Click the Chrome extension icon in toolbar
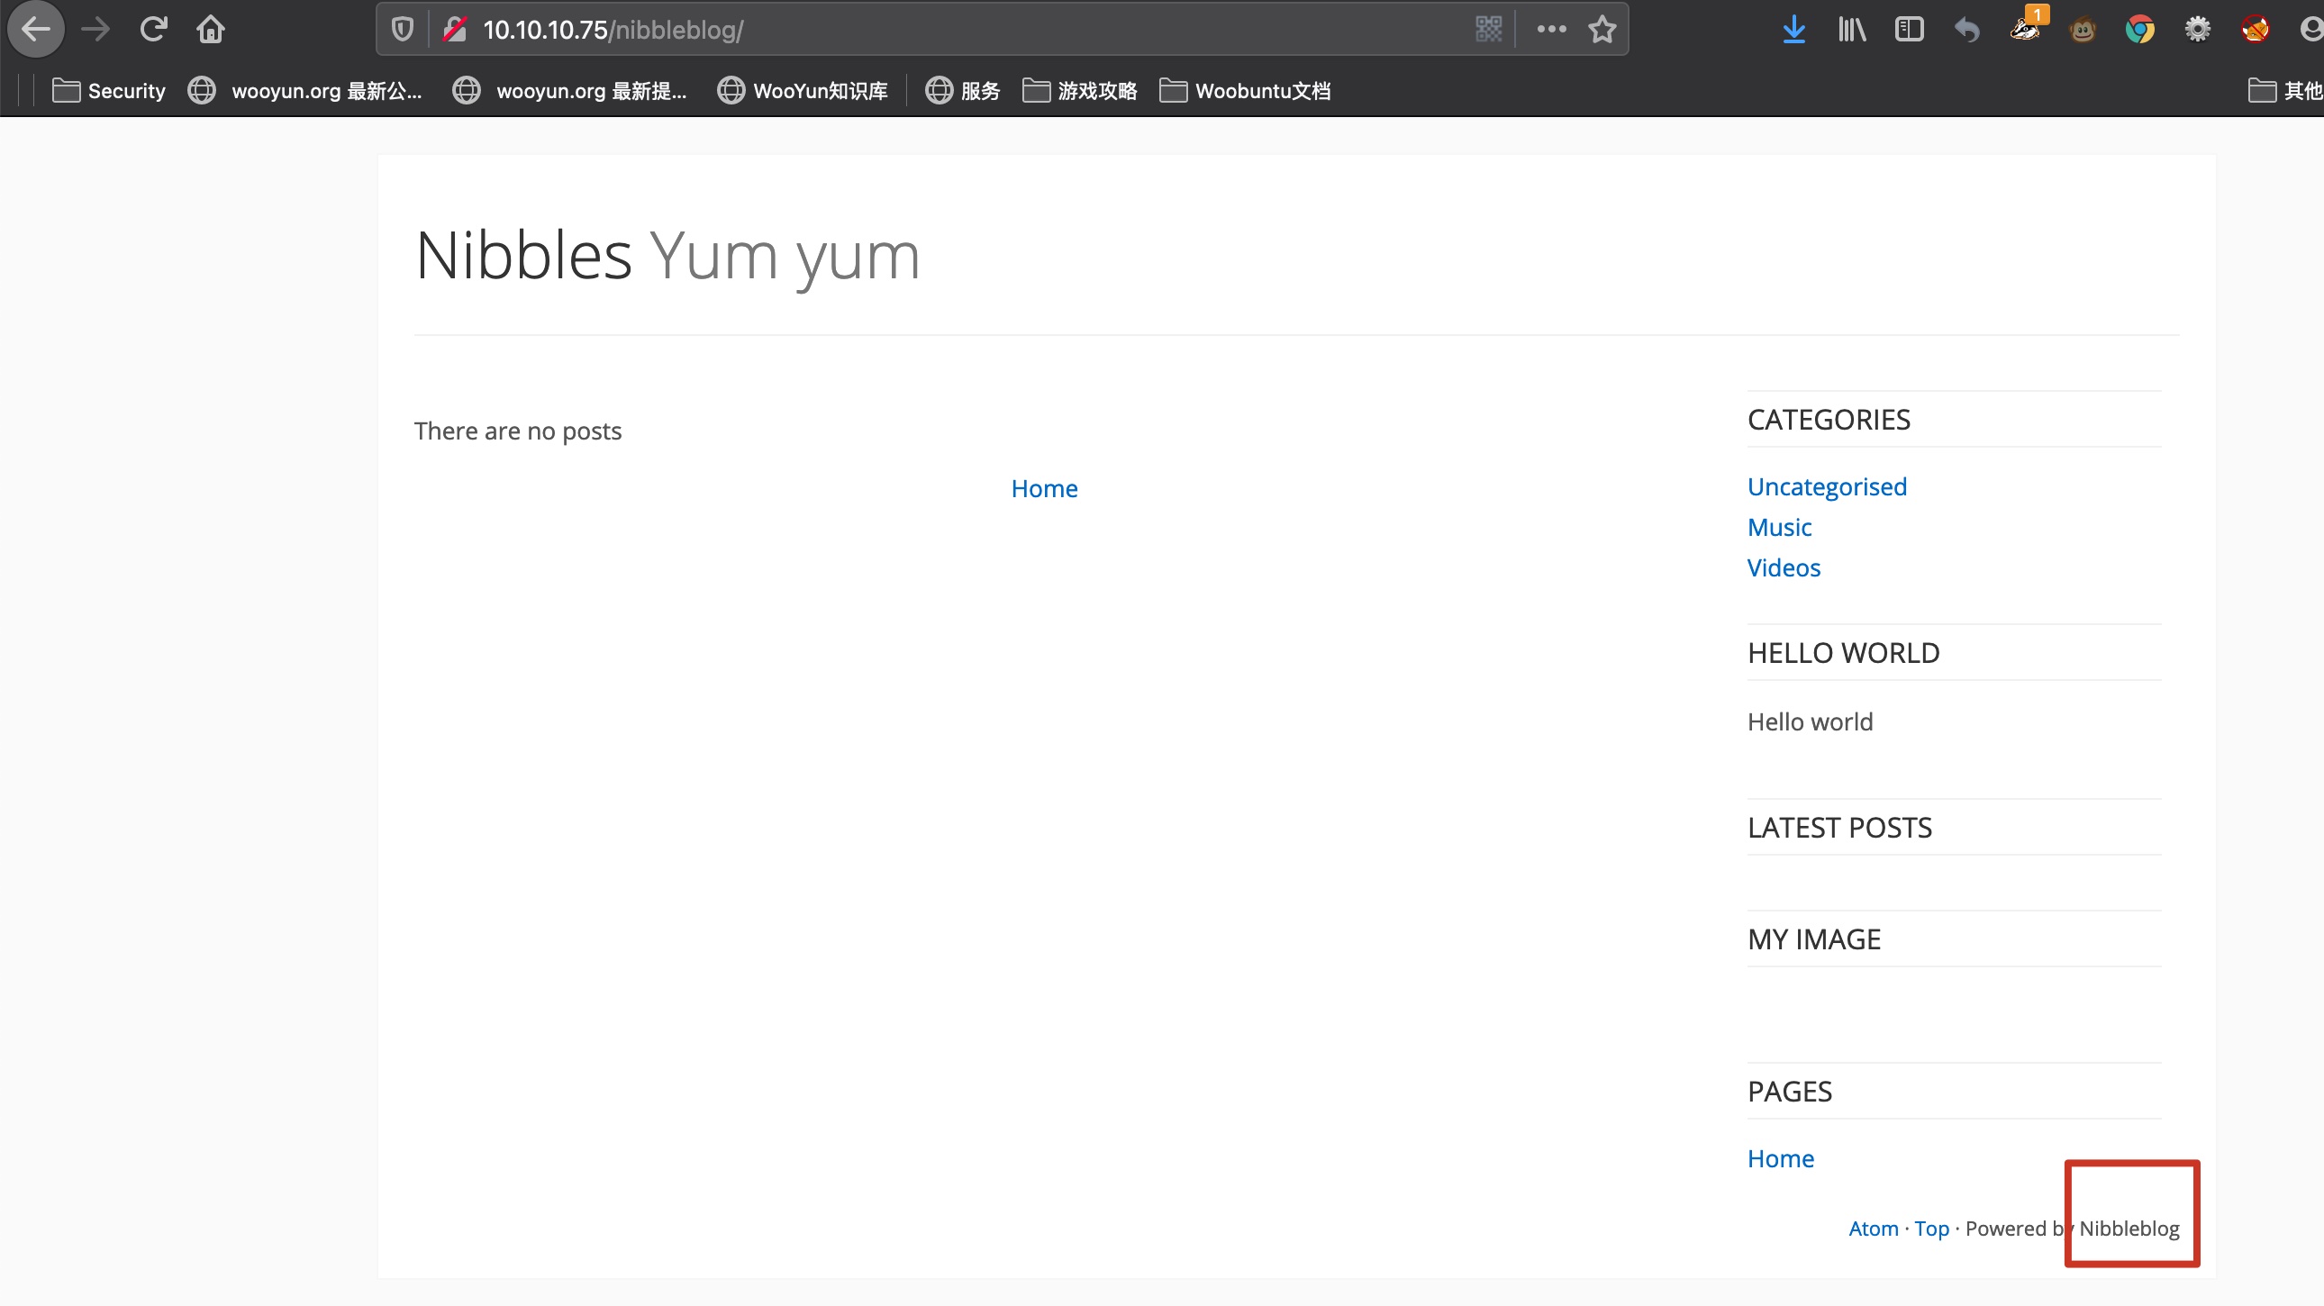The width and height of the screenshot is (2324, 1306). click(2139, 30)
